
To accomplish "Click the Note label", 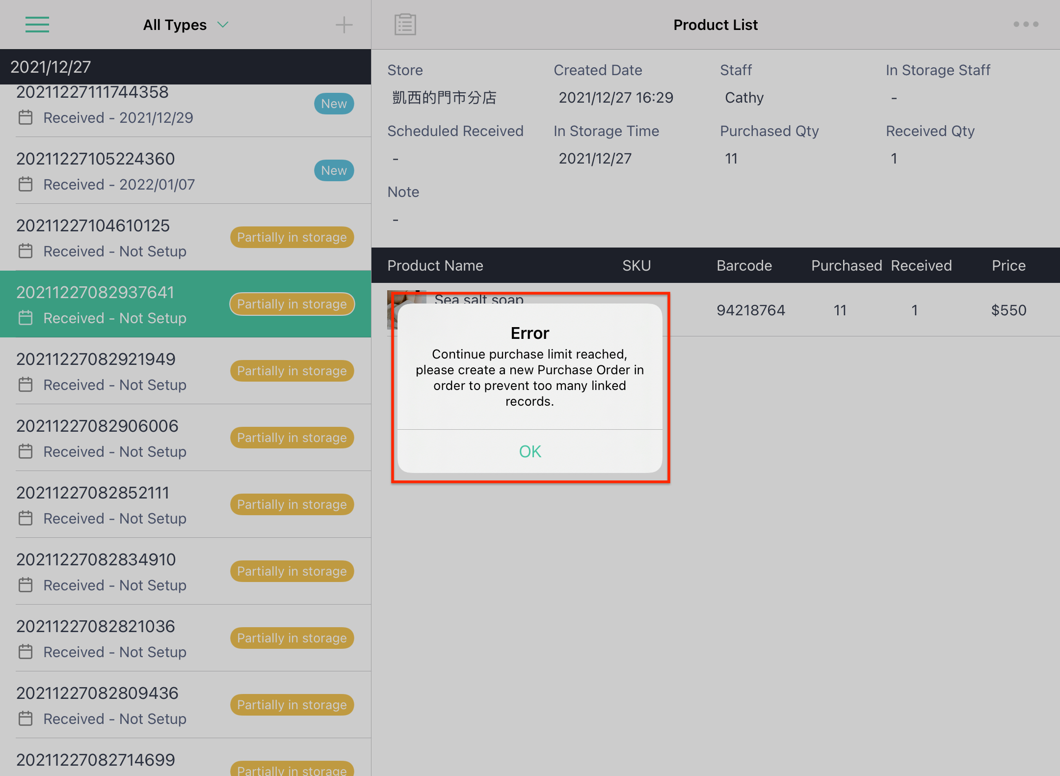I will 403,192.
